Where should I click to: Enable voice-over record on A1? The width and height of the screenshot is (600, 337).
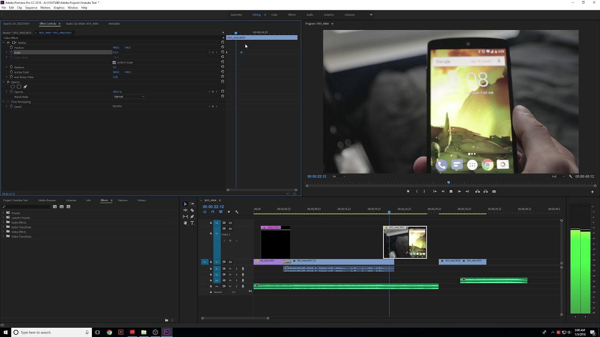coord(243,269)
